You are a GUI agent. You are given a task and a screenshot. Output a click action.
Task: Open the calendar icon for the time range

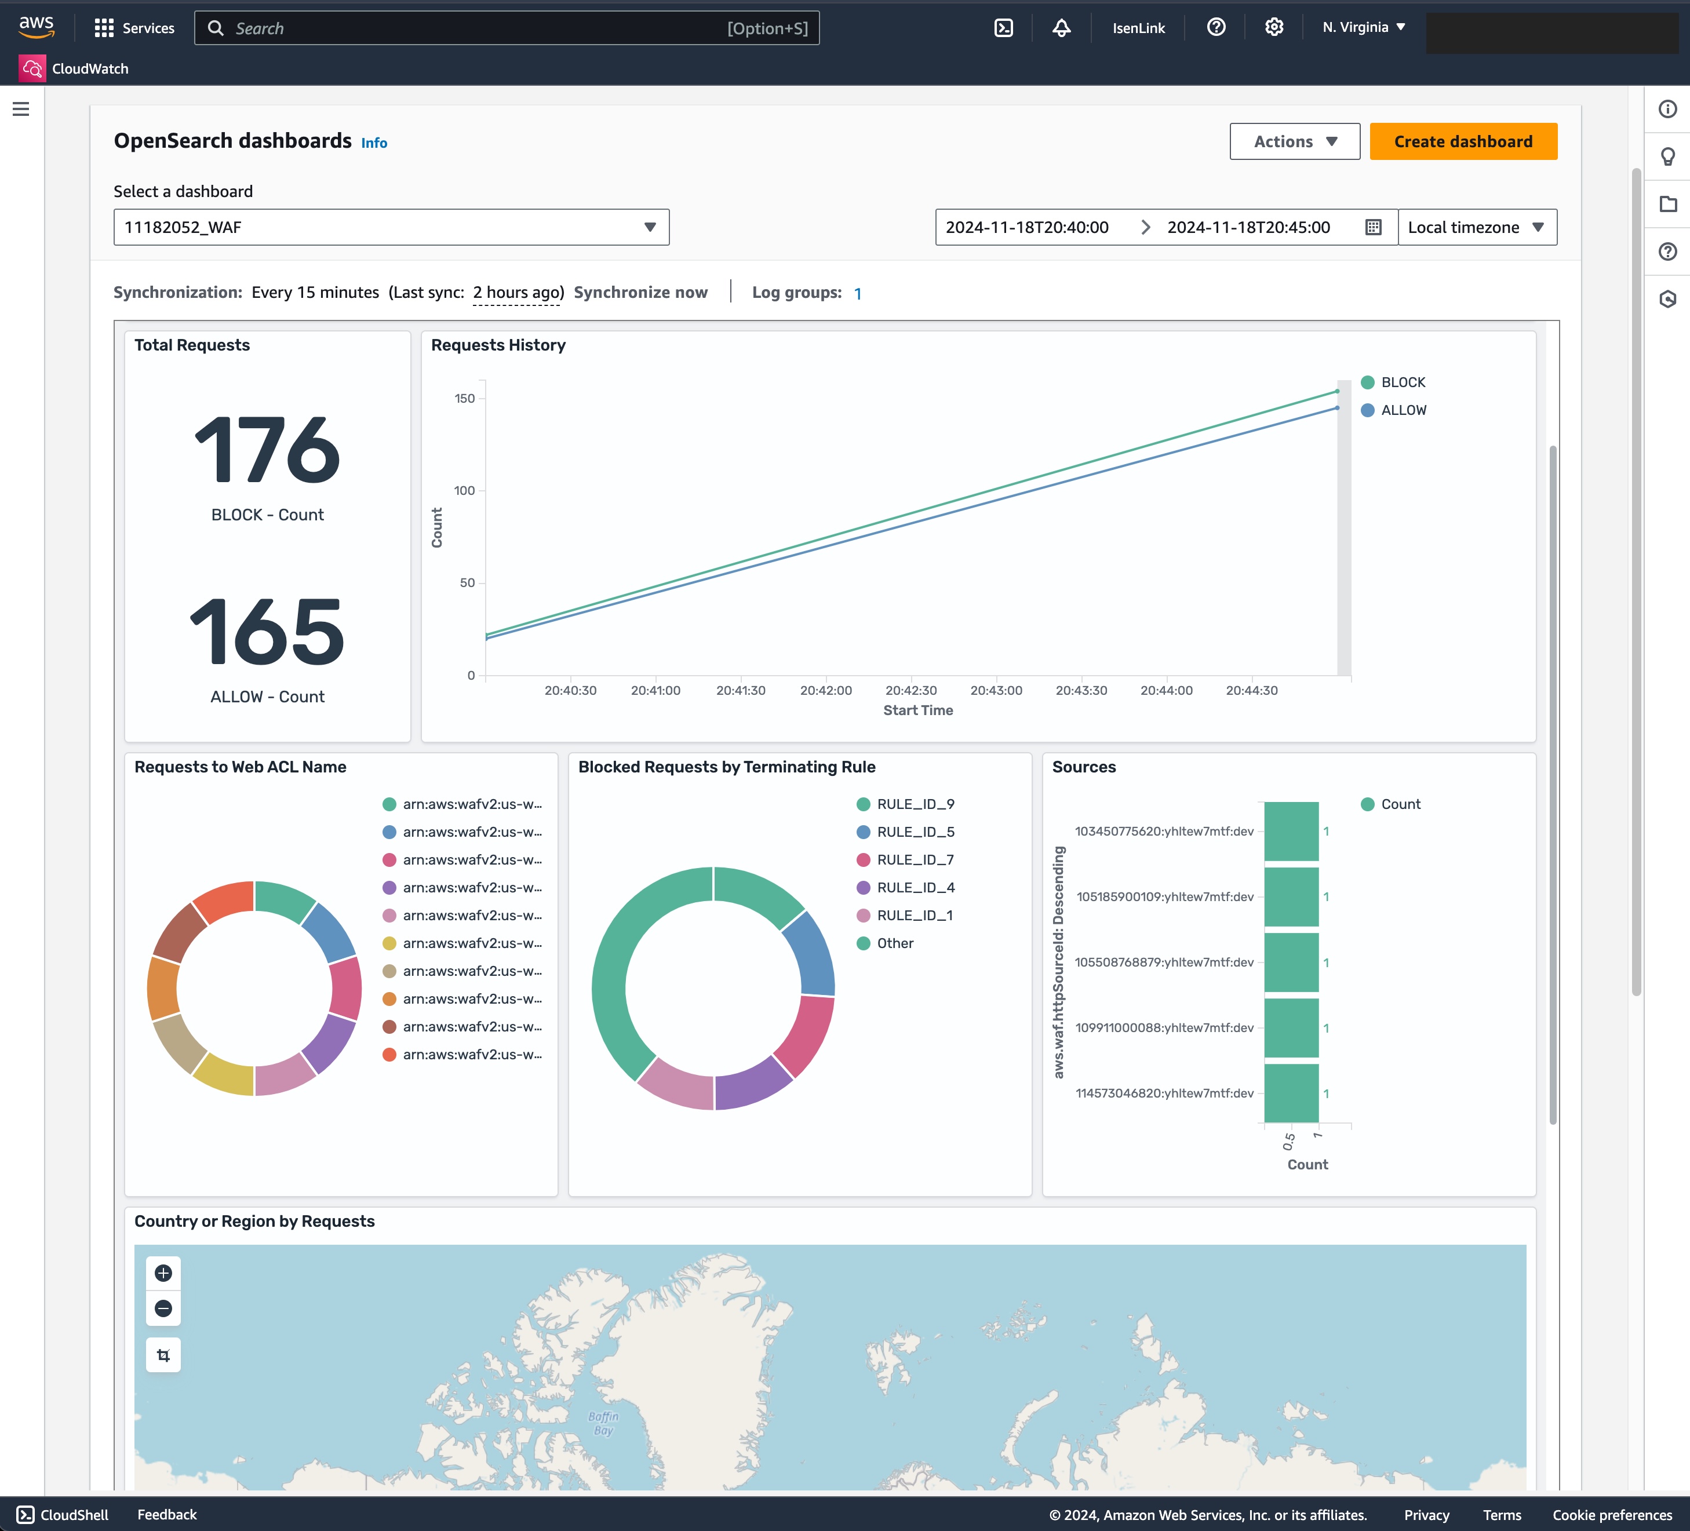tap(1372, 226)
